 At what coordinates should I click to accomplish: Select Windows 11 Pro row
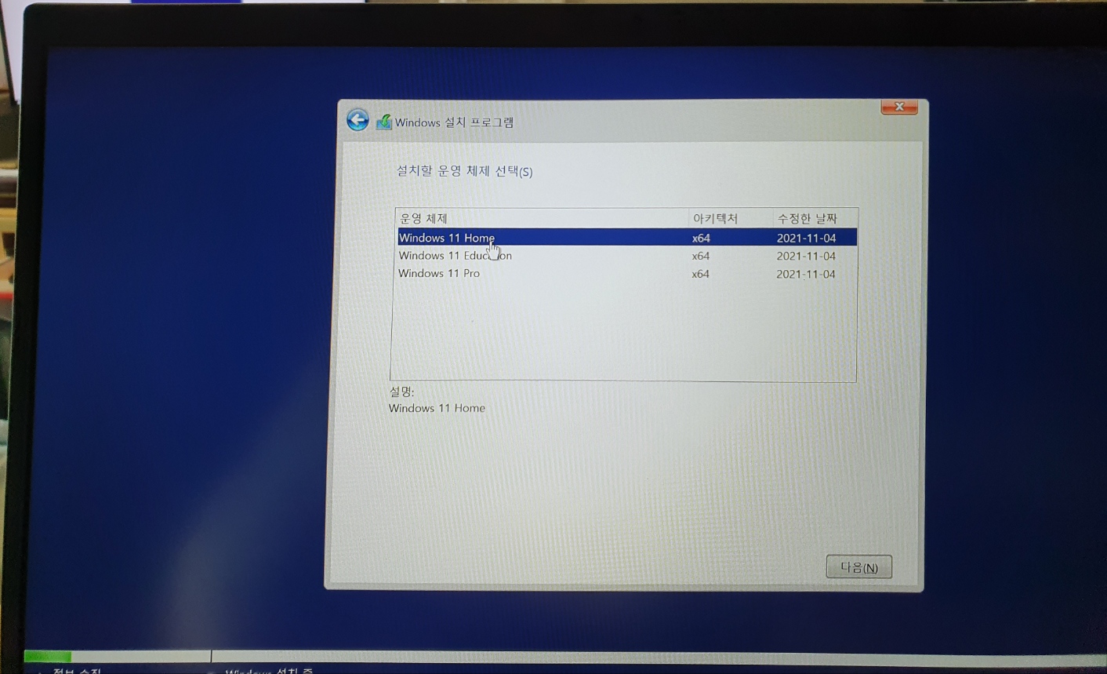(626, 274)
